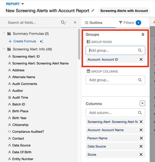This screenshot has width=155, height=162.
Task: Focus Group Rows Add group input
Action: pos(115,50)
